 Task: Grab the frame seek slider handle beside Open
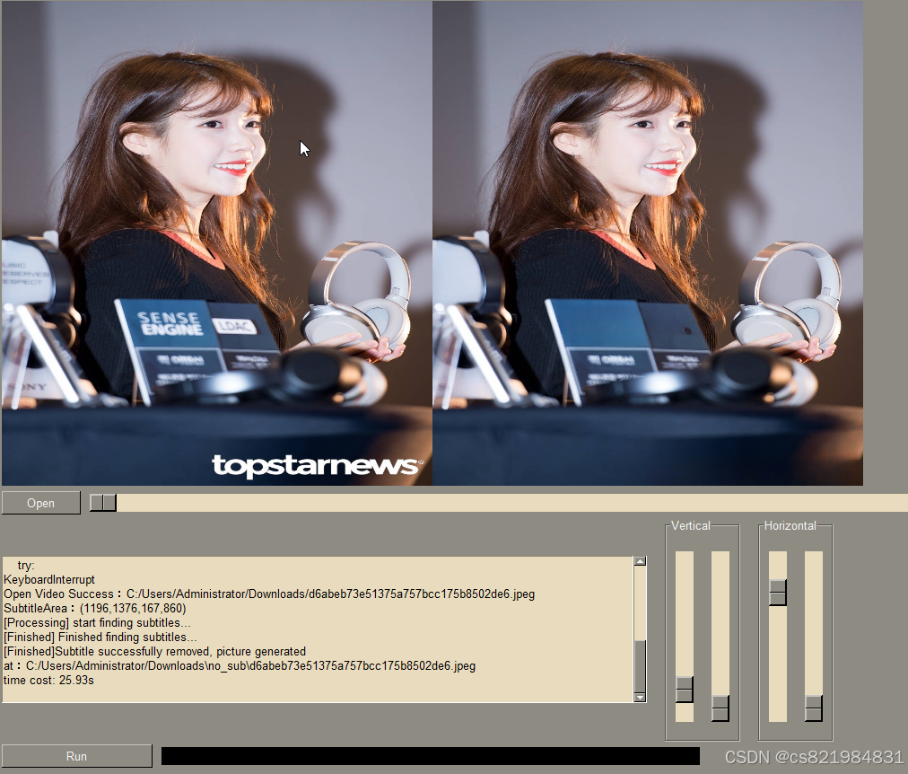pyautogui.click(x=103, y=503)
